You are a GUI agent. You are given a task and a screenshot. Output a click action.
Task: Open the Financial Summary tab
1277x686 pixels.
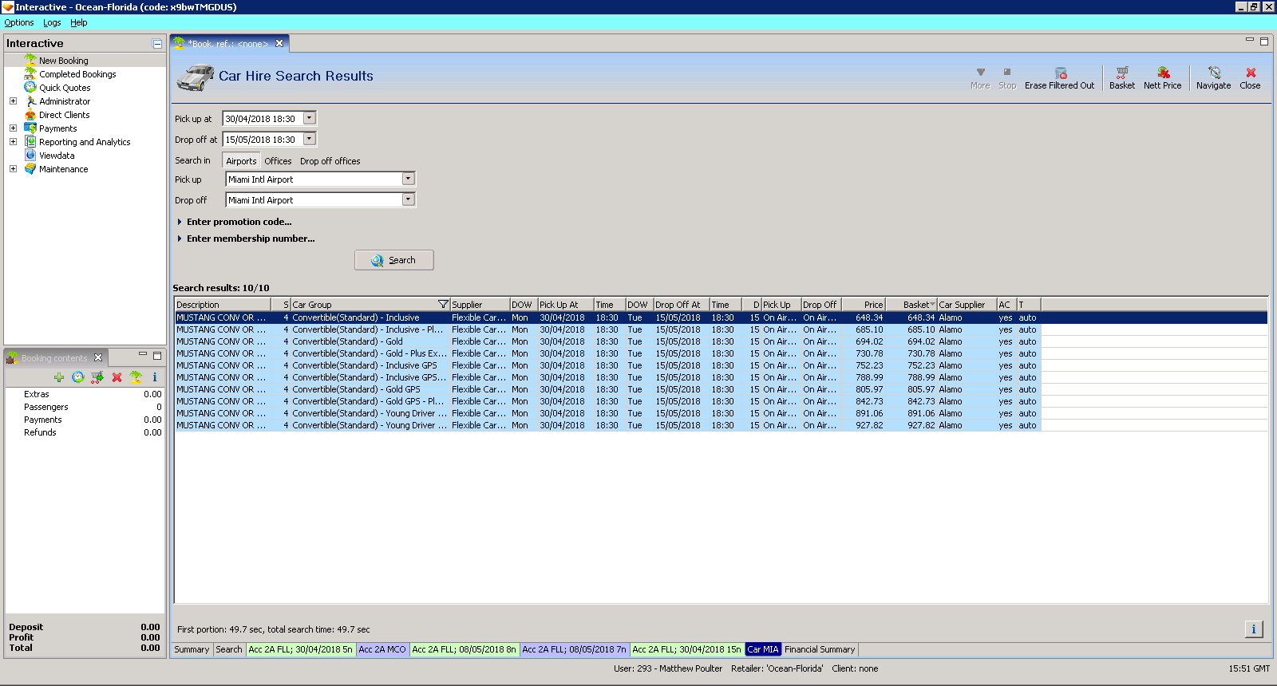820,649
